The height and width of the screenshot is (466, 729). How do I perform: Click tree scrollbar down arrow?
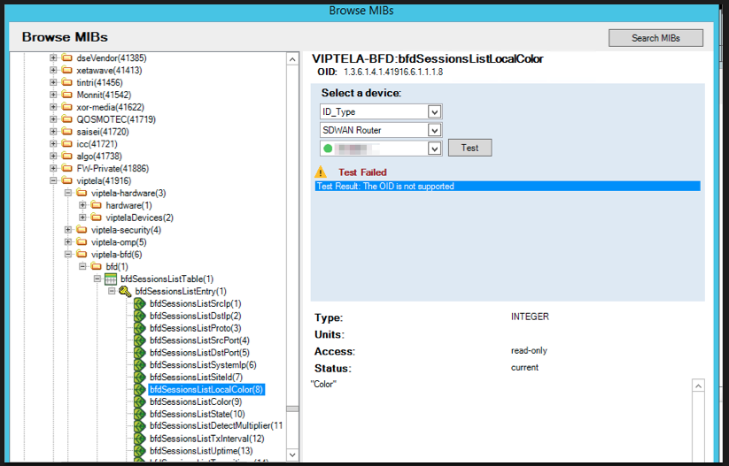pyautogui.click(x=292, y=455)
